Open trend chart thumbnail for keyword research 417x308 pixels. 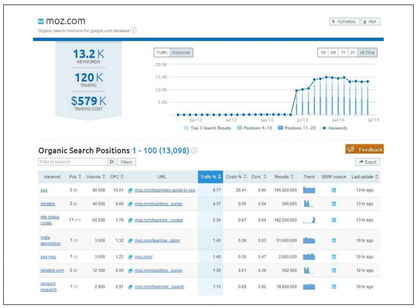click(x=309, y=287)
